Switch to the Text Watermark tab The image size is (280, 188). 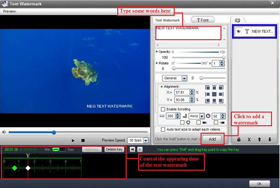(168, 20)
